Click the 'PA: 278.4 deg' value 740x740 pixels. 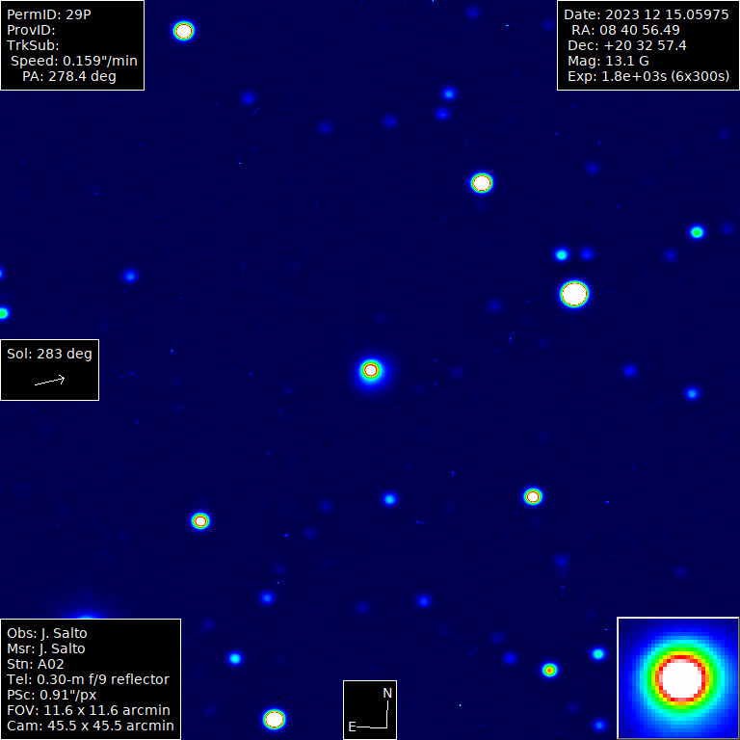69,76
